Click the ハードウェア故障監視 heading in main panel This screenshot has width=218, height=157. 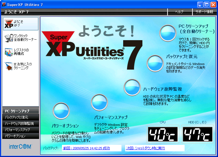pyautogui.click(x=163, y=89)
